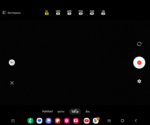
Task: Switch to รูปถ่าย photo mode
Action: 61,111
